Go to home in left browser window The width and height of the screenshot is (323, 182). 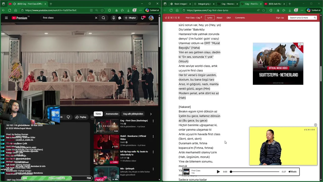(16, 10)
